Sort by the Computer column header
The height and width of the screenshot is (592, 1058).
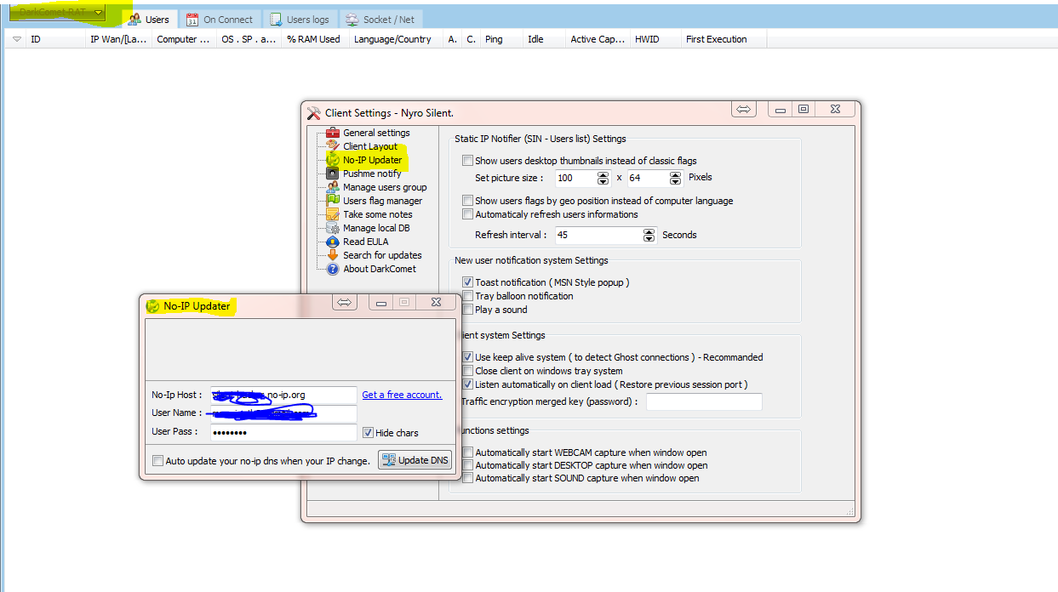[184, 39]
